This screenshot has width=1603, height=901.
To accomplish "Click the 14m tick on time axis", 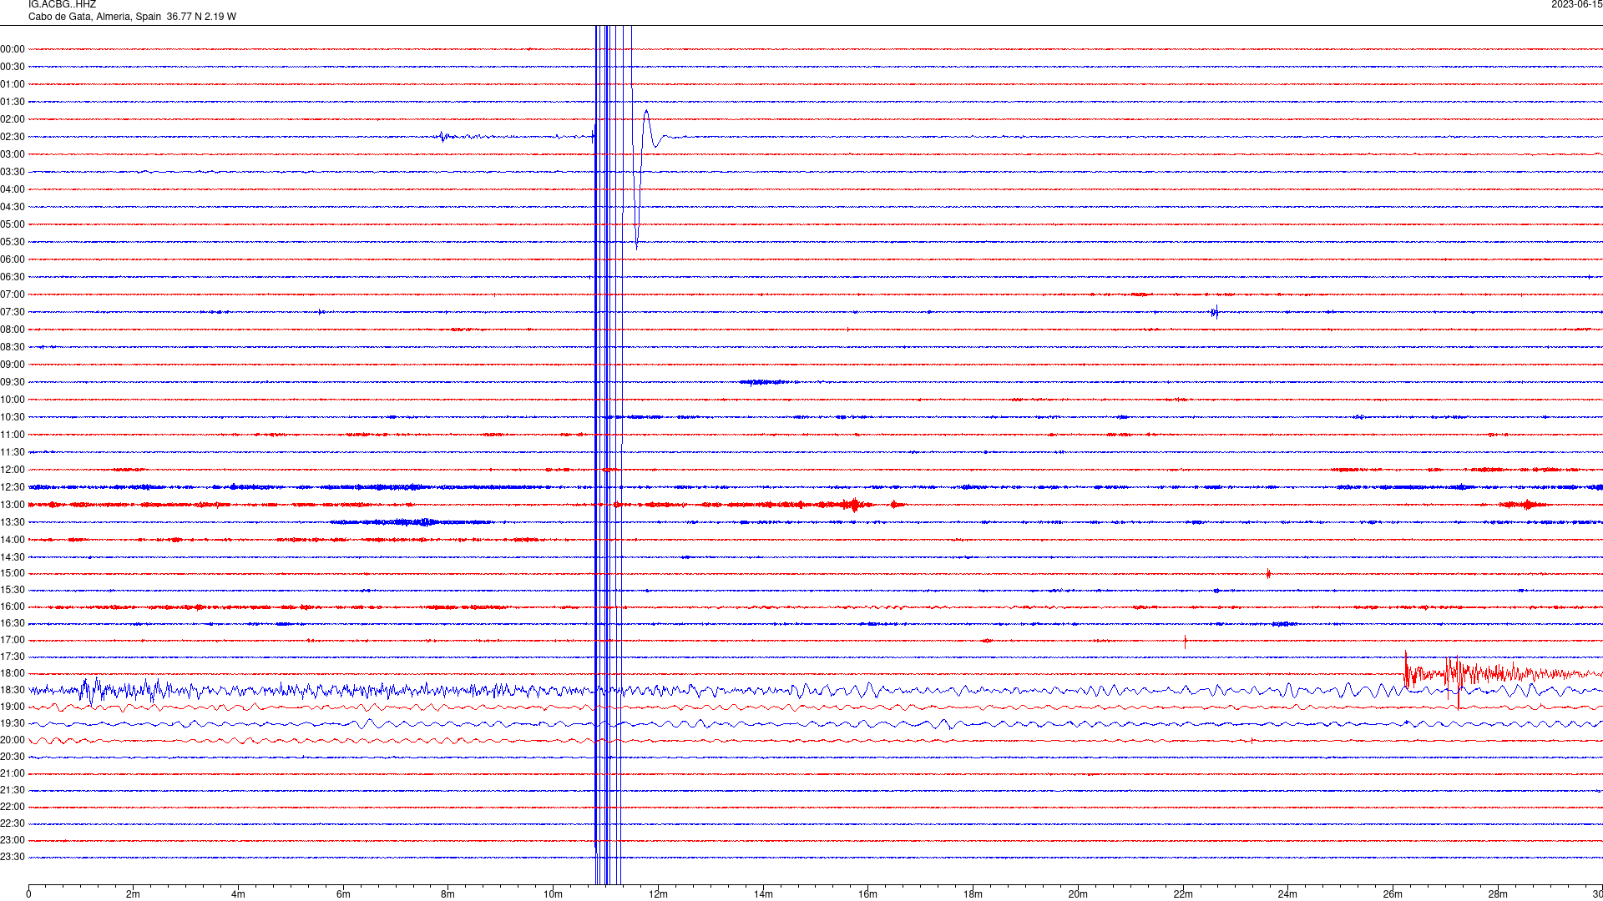I will click(x=763, y=894).
